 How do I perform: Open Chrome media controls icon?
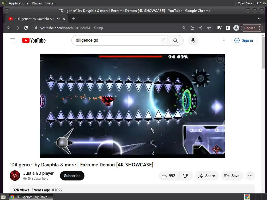(219, 28)
